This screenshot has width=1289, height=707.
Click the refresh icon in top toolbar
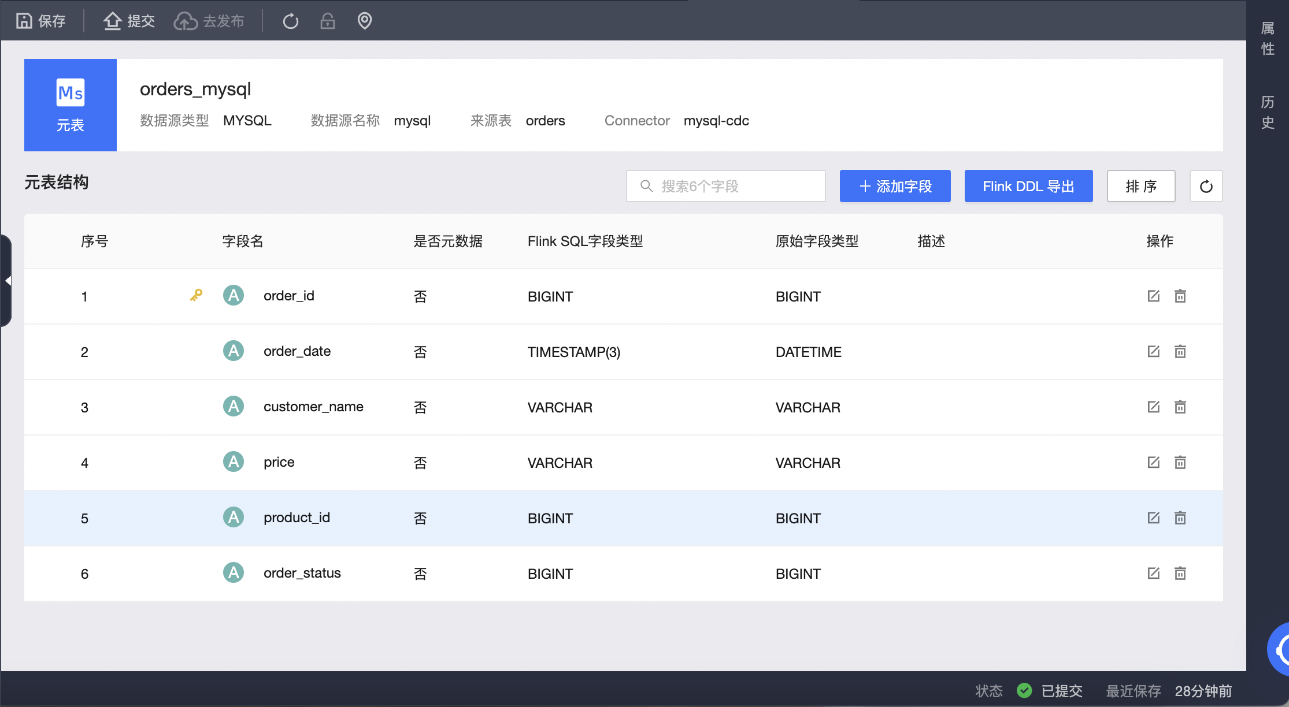pyautogui.click(x=291, y=21)
